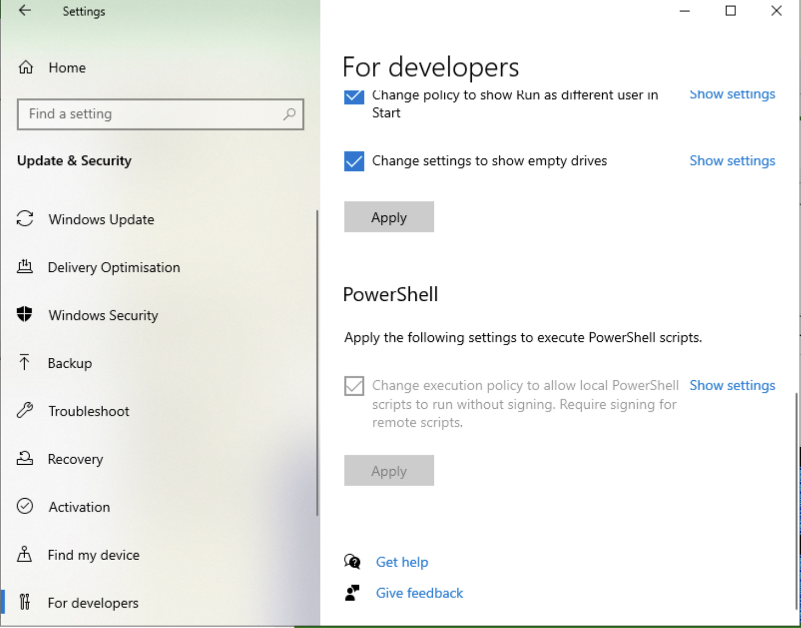Uncheck the show empty drives checkbox

pyautogui.click(x=354, y=161)
